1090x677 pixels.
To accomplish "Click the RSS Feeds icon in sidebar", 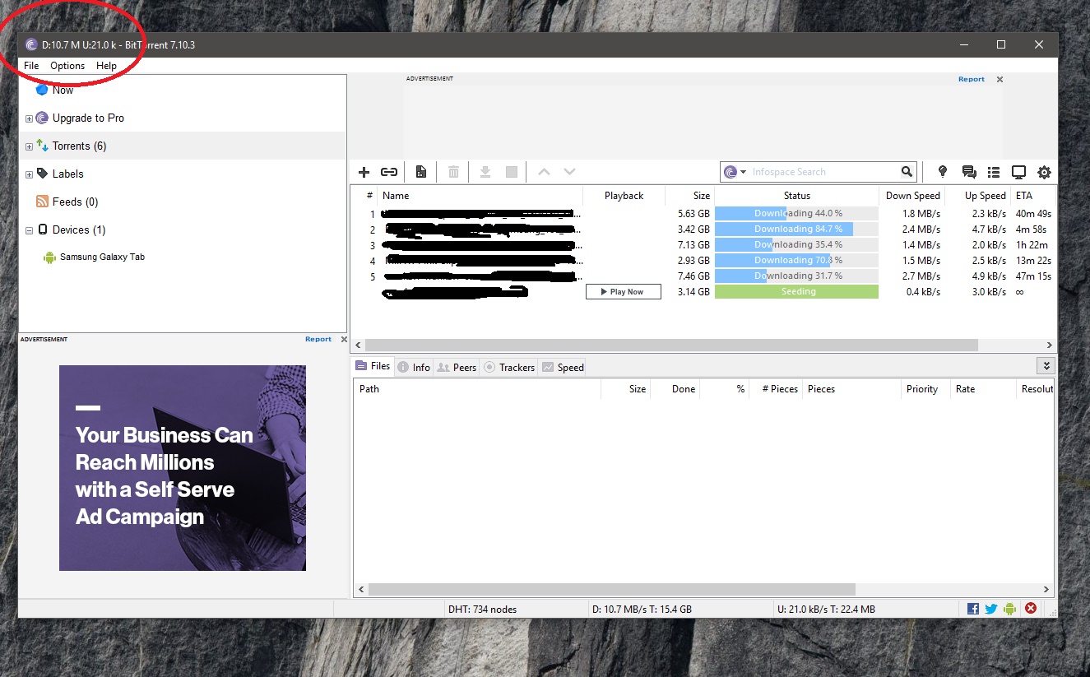I will point(42,202).
